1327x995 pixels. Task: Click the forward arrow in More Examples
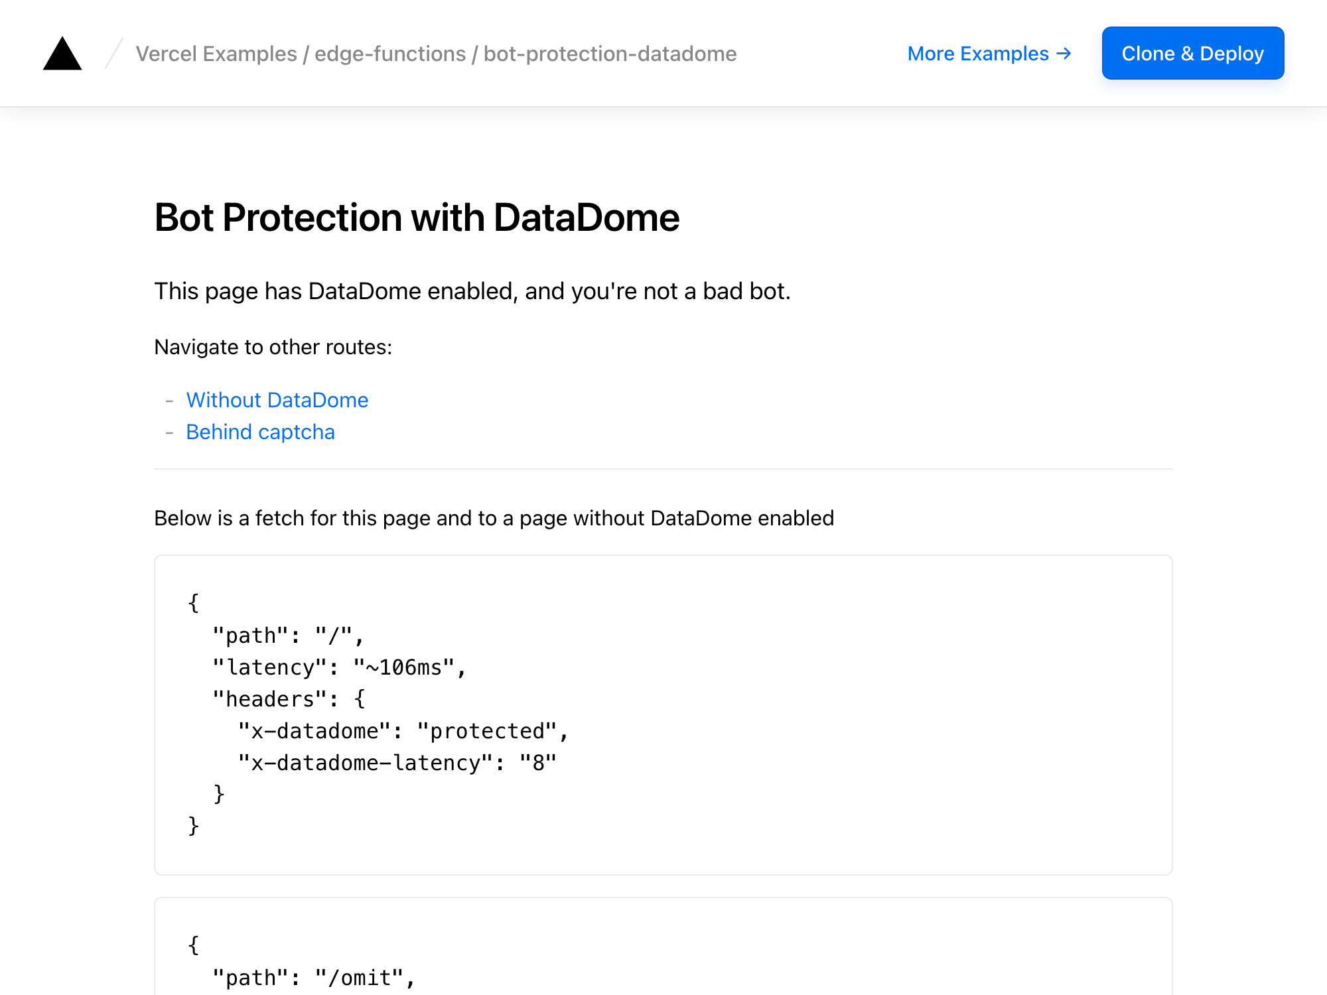coord(1066,52)
